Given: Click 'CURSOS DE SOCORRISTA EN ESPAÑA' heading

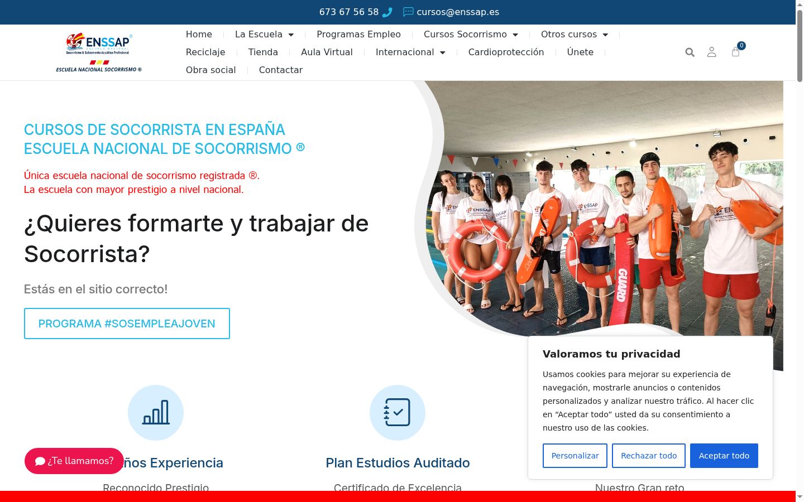Looking at the screenshot, I should 155,130.
